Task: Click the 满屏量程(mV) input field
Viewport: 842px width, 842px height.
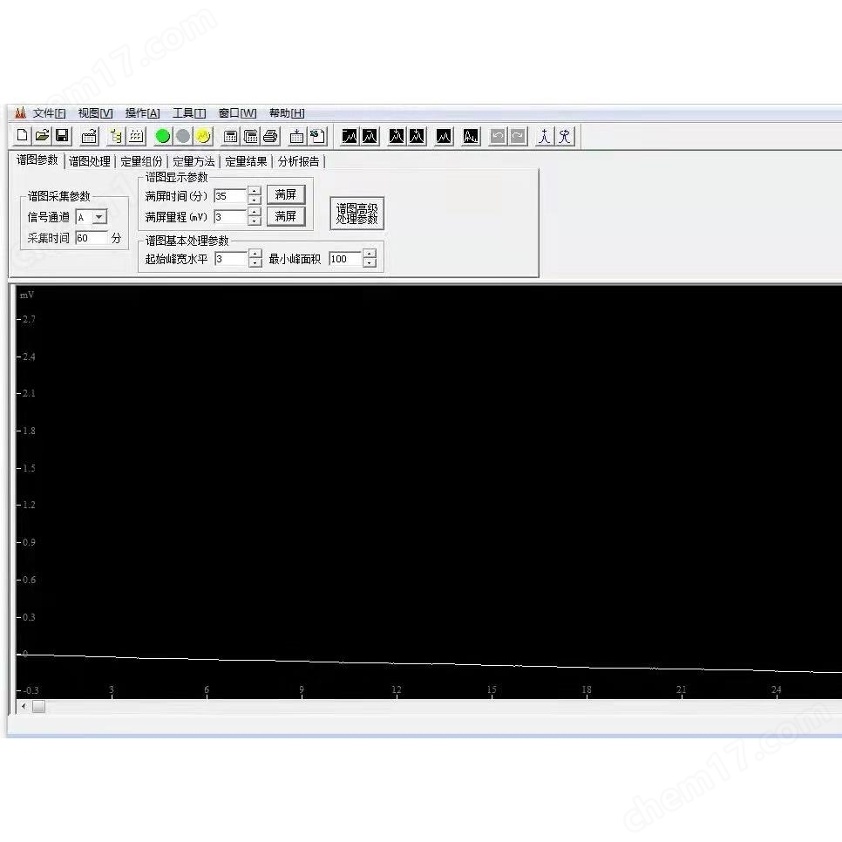Action: (230, 217)
